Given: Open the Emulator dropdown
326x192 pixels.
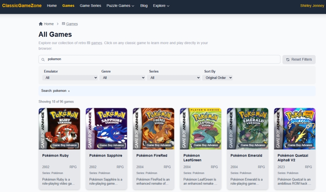Looking at the screenshot, I should click(x=70, y=78).
